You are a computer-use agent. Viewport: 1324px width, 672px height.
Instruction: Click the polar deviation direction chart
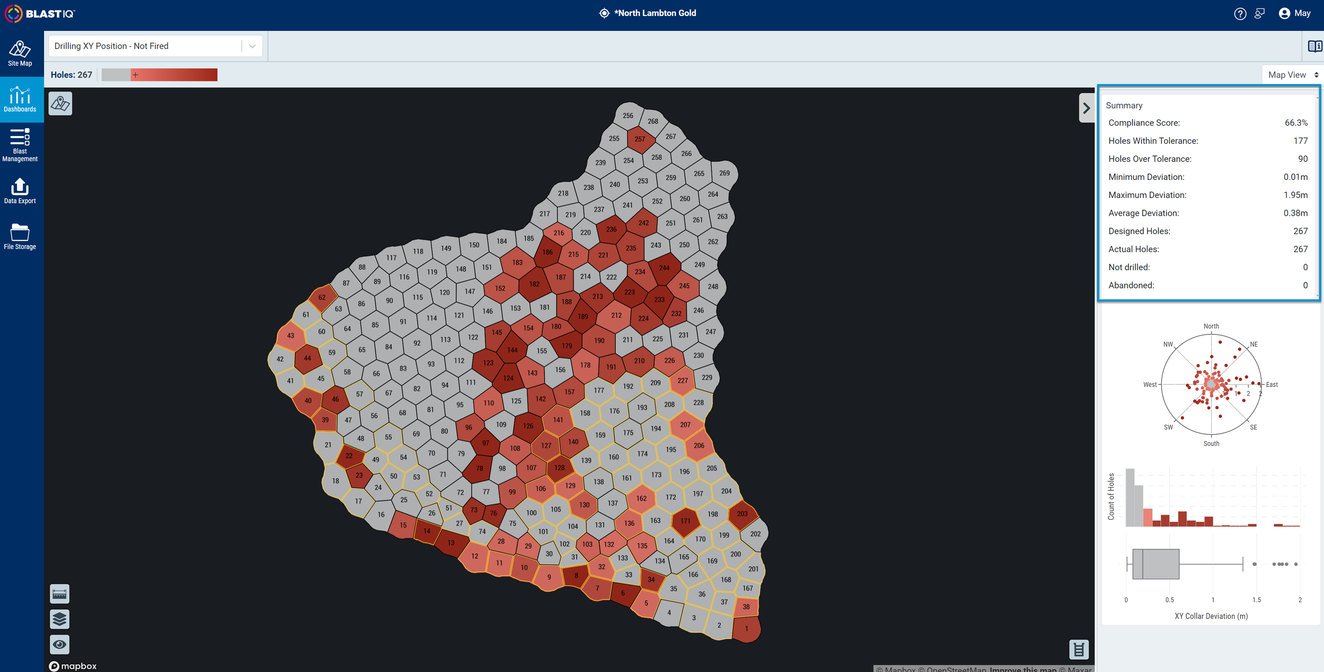1211,384
